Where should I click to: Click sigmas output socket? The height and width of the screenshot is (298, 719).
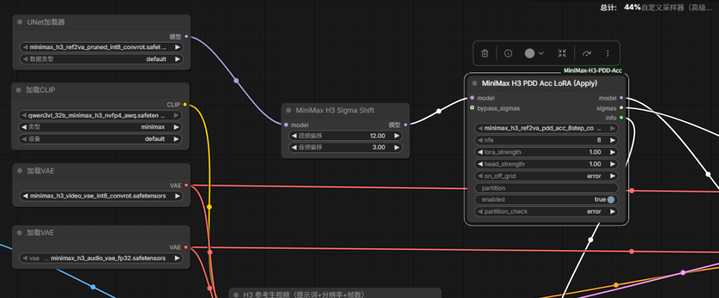tap(621, 108)
